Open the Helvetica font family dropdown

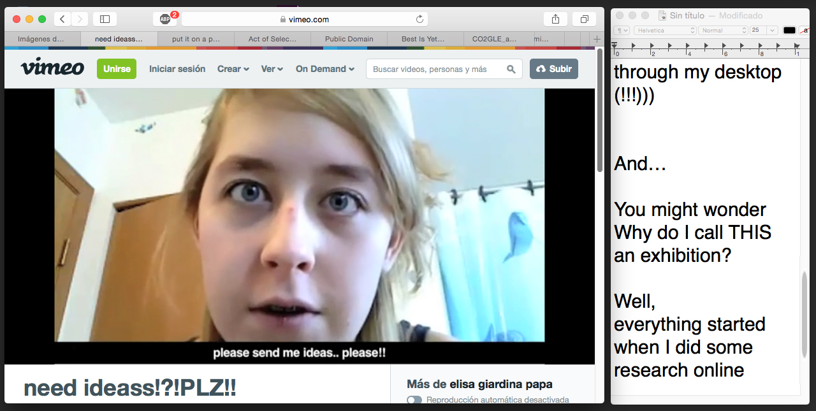[666, 30]
